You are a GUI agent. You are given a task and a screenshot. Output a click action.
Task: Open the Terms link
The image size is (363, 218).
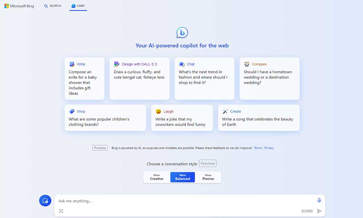tap(258, 148)
